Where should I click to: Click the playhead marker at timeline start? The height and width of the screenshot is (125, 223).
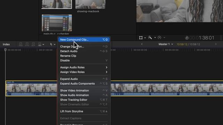[x=5, y=50]
